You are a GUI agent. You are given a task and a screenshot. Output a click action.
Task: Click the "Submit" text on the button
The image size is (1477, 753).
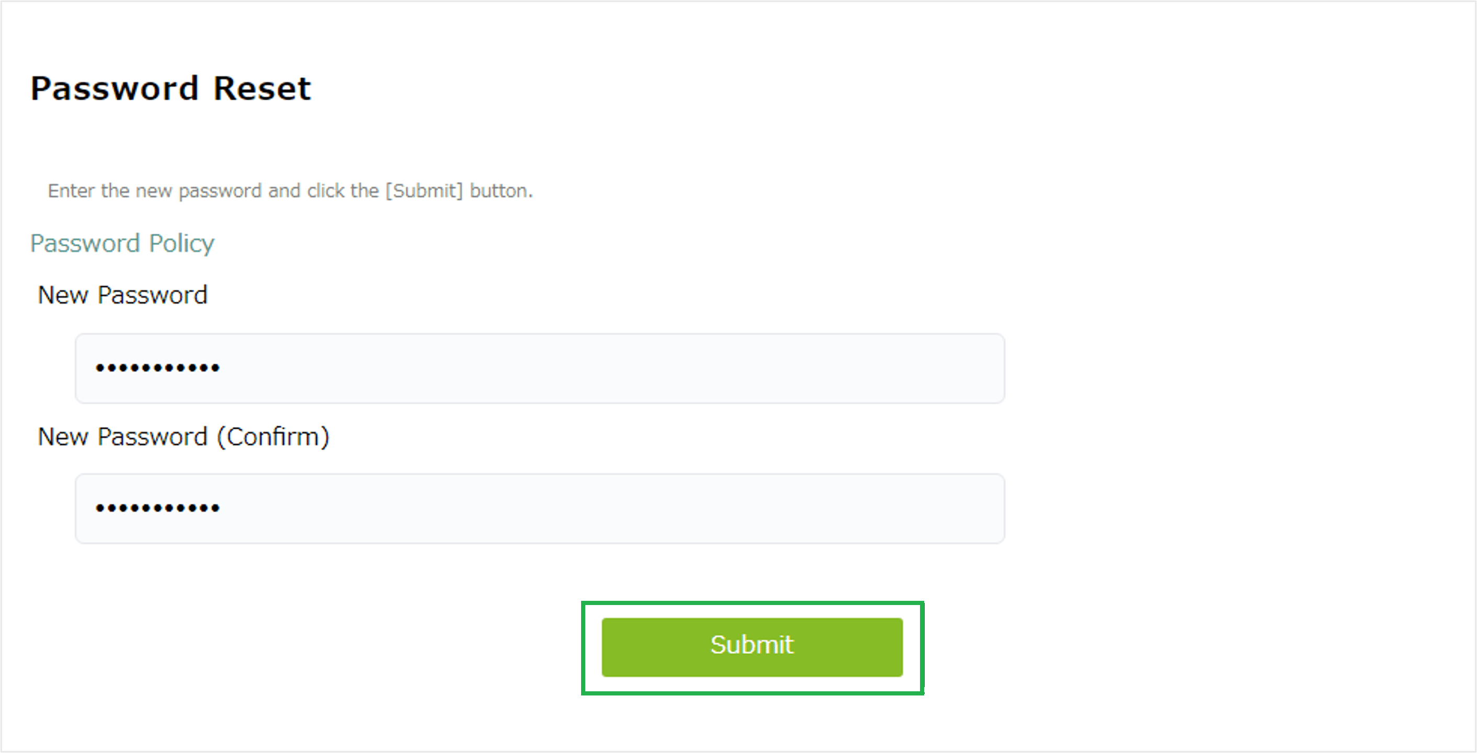point(752,645)
